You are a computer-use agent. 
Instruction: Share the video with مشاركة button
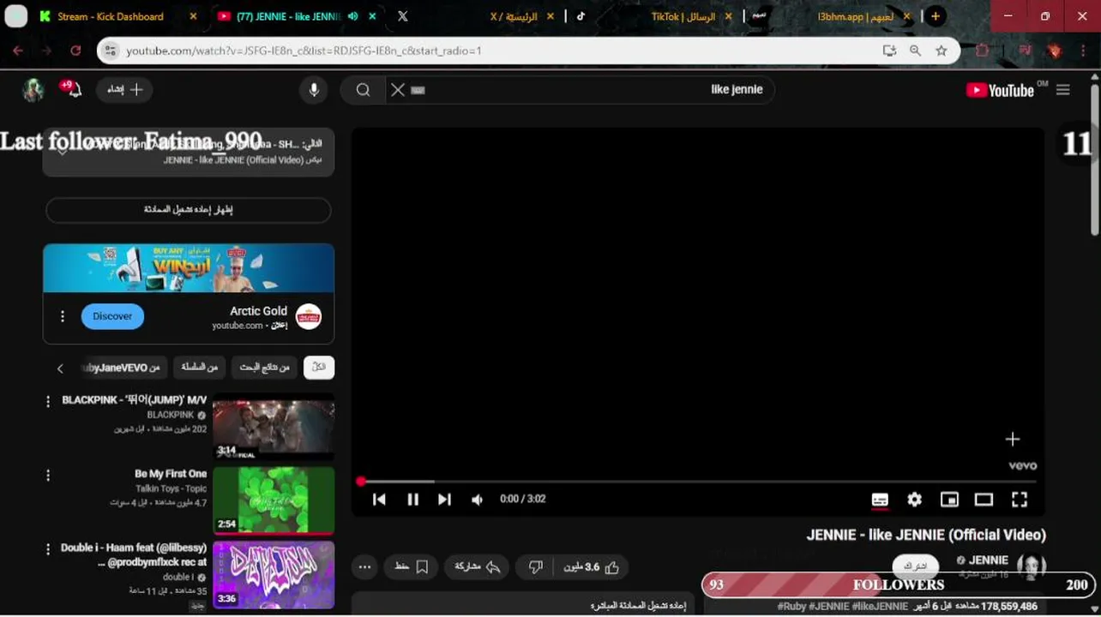coord(477,567)
